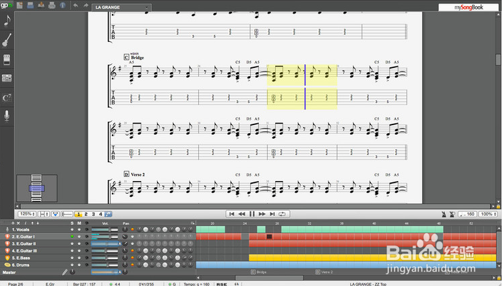Open the amplifier mastering panel
503x286 pixels.
point(7,78)
